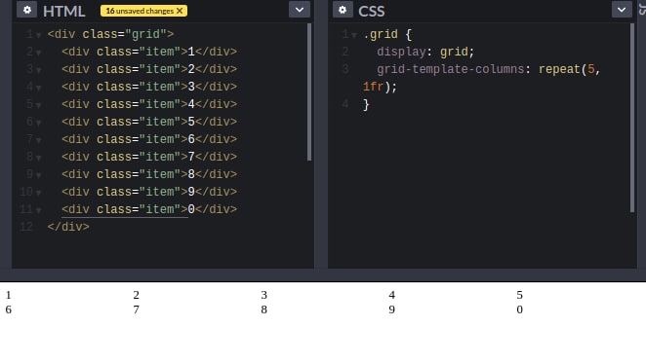Click grid item '1' in the preview
Screen dimensions: 646x363
(x=8, y=295)
